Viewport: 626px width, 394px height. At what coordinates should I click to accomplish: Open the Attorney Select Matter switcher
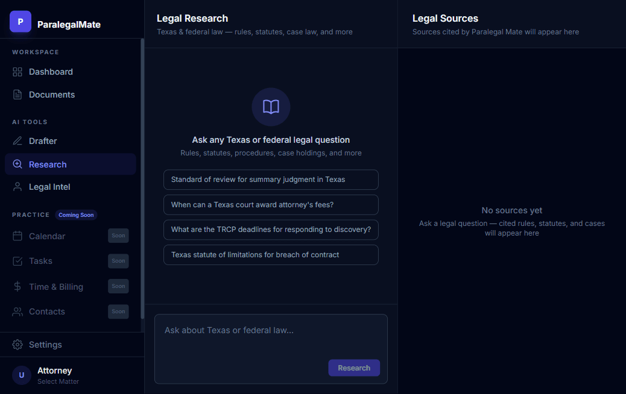(54, 375)
